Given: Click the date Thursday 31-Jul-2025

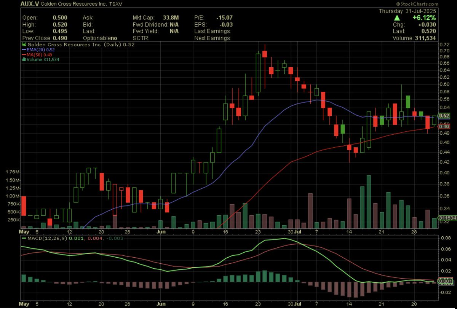Looking at the screenshot, I should pyautogui.click(x=407, y=11).
